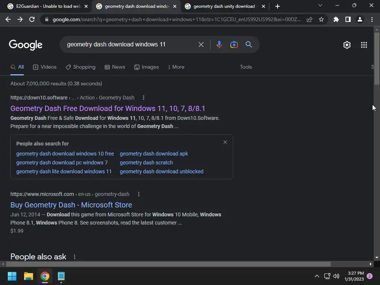Expand the More search filters menu

click(176, 67)
